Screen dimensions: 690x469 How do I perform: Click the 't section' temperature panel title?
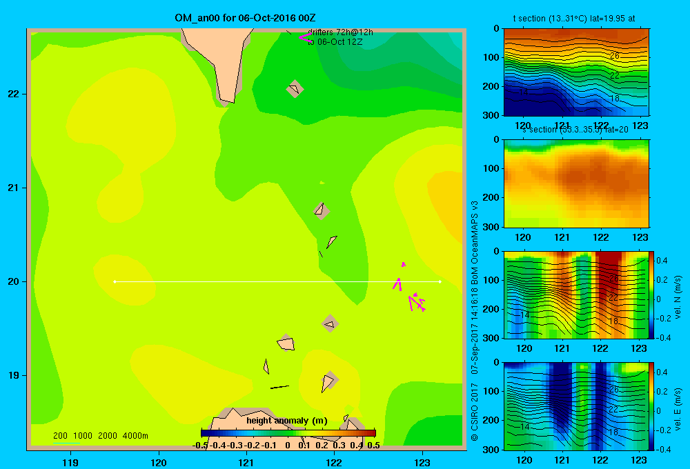pyautogui.click(x=574, y=19)
